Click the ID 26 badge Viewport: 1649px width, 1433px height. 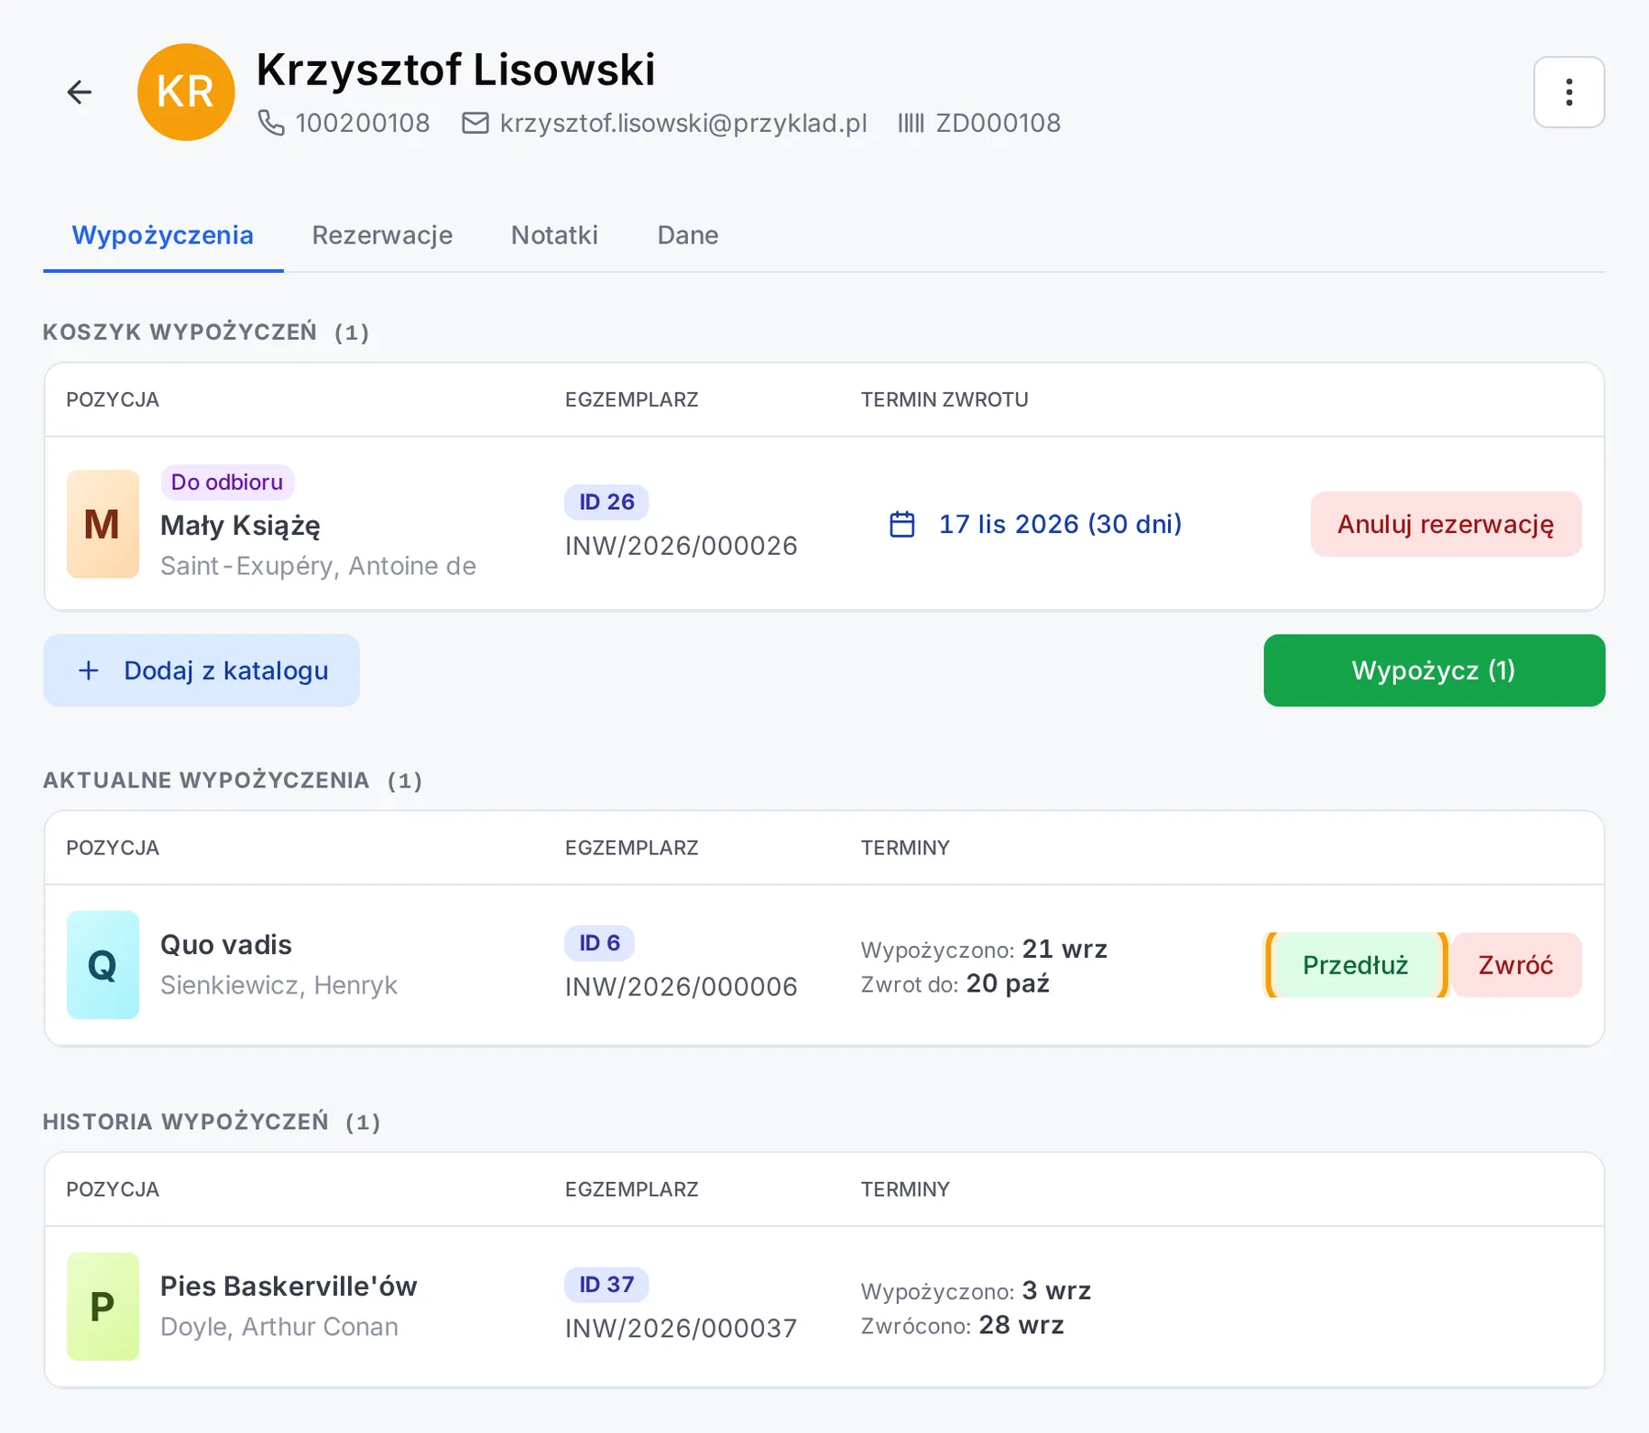pos(606,502)
